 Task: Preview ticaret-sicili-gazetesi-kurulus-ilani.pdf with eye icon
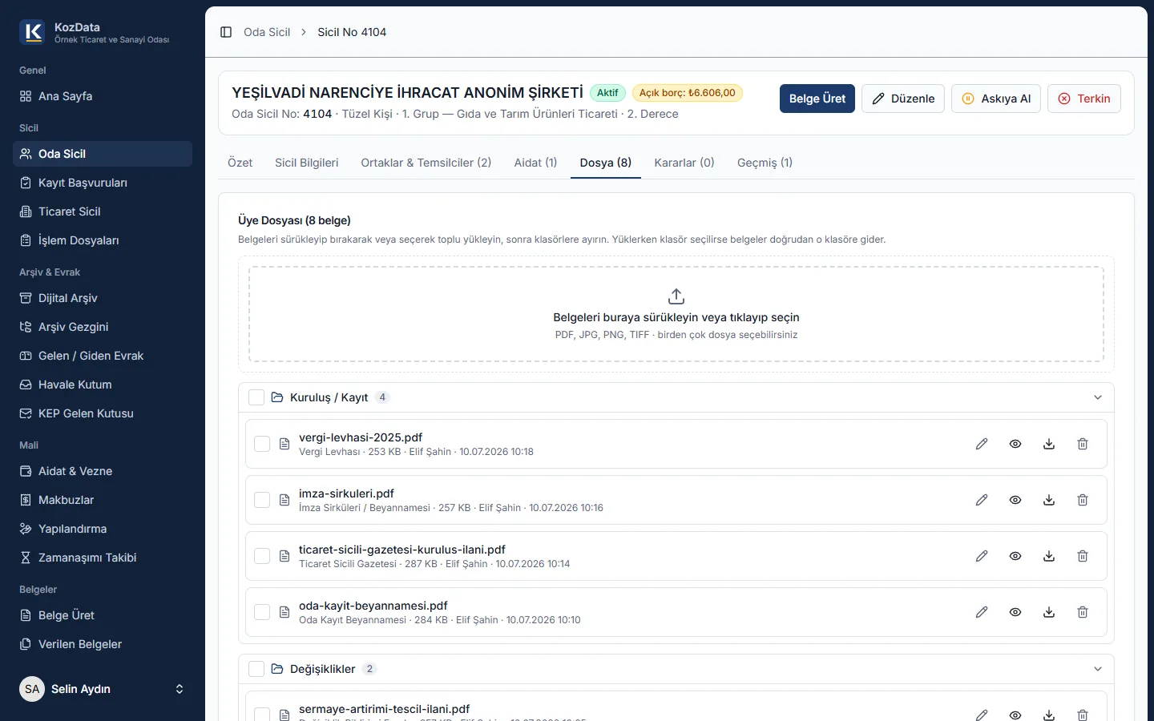point(1015,556)
